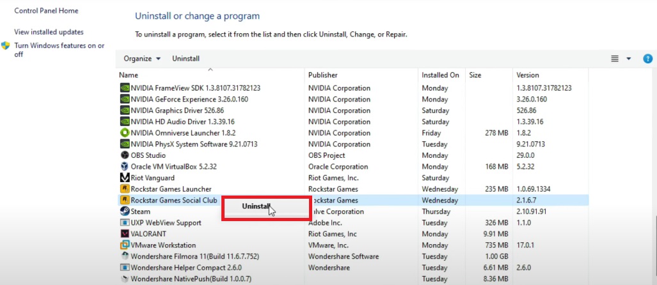Click version 2.10.91.91 cell
The image size is (657, 285).
coord(532,212)
